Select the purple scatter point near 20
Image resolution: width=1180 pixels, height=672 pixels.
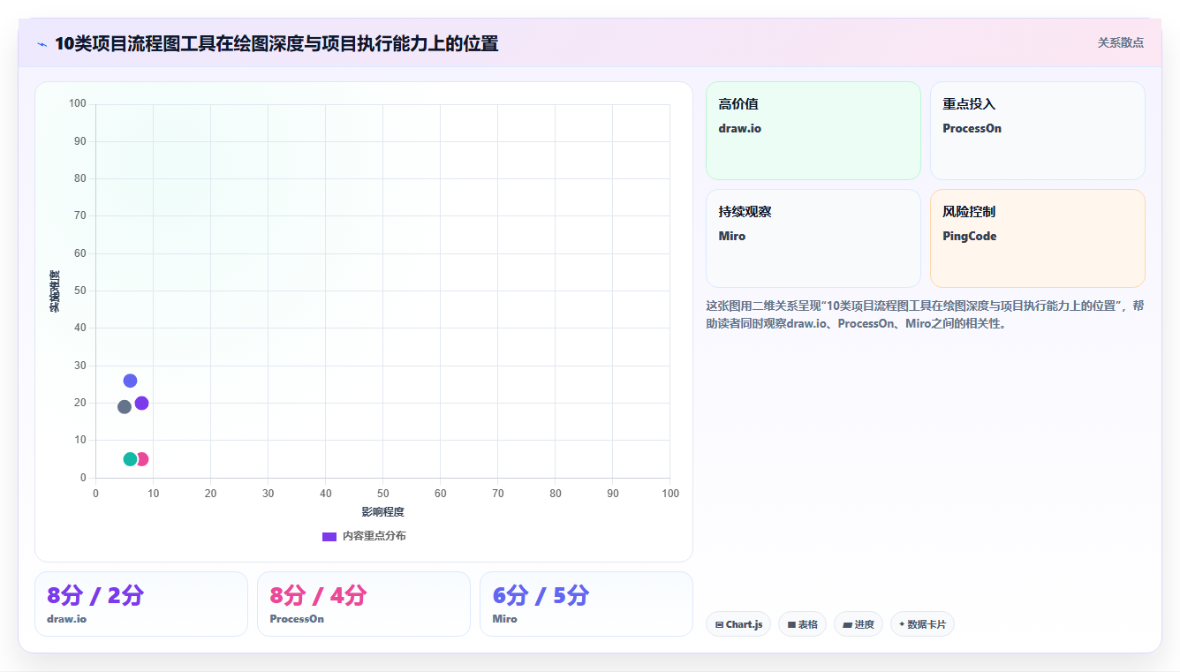141,403
